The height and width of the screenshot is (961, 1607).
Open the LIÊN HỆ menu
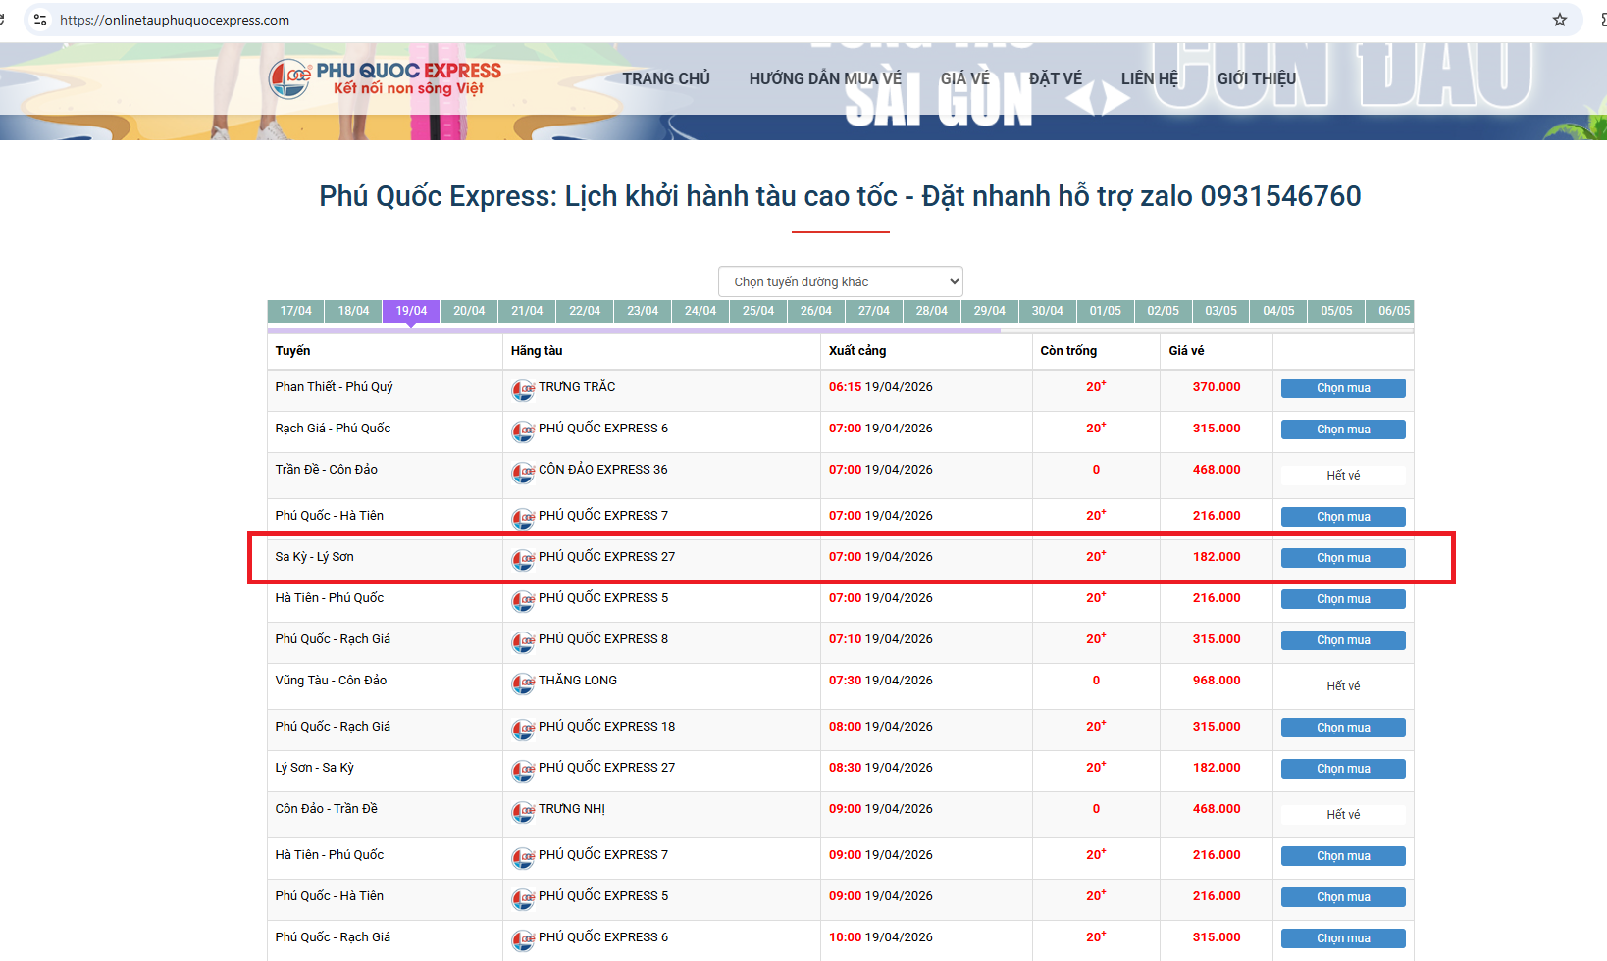click(x=1149, y=78)
